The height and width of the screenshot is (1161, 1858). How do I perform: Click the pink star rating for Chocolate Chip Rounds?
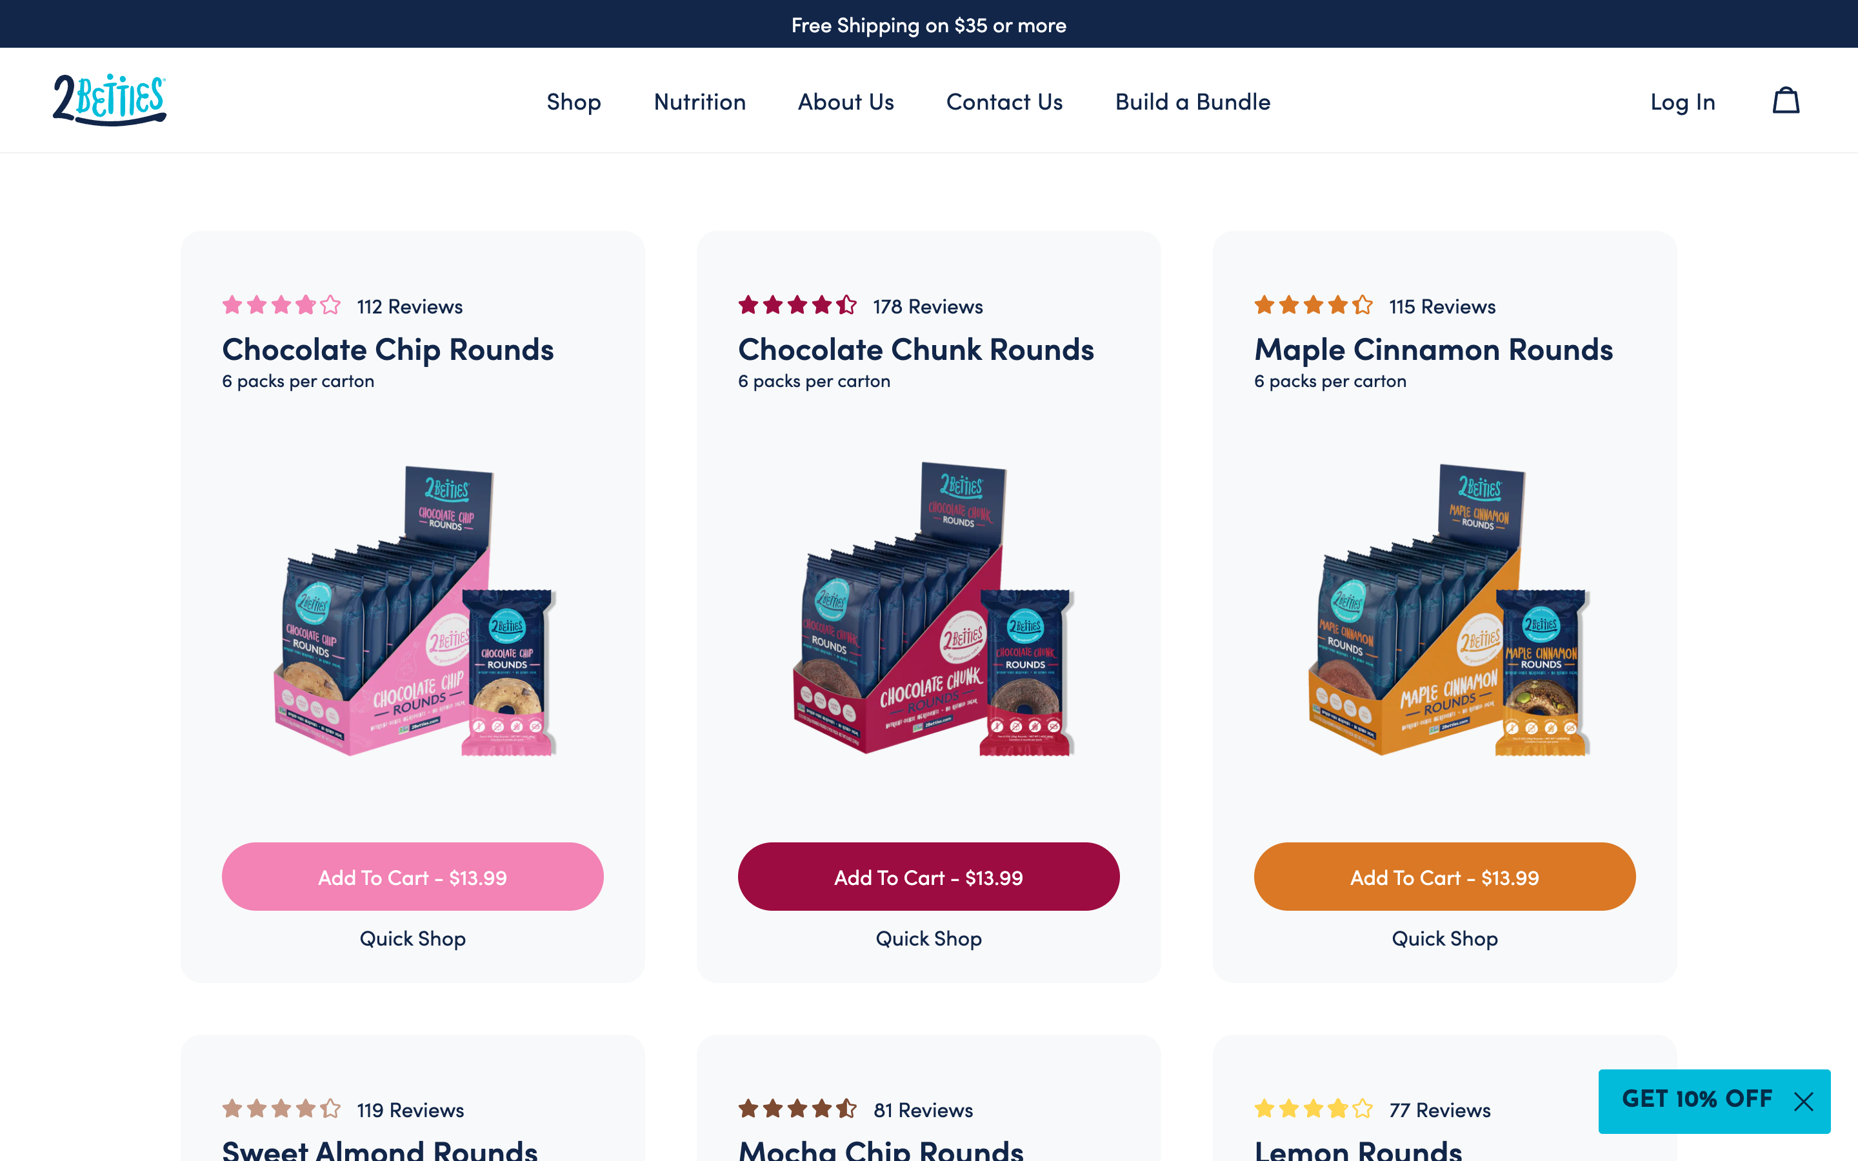281,306
